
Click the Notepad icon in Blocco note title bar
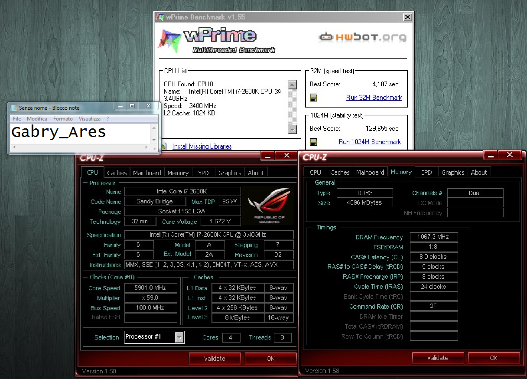click(x=13, y=108)
